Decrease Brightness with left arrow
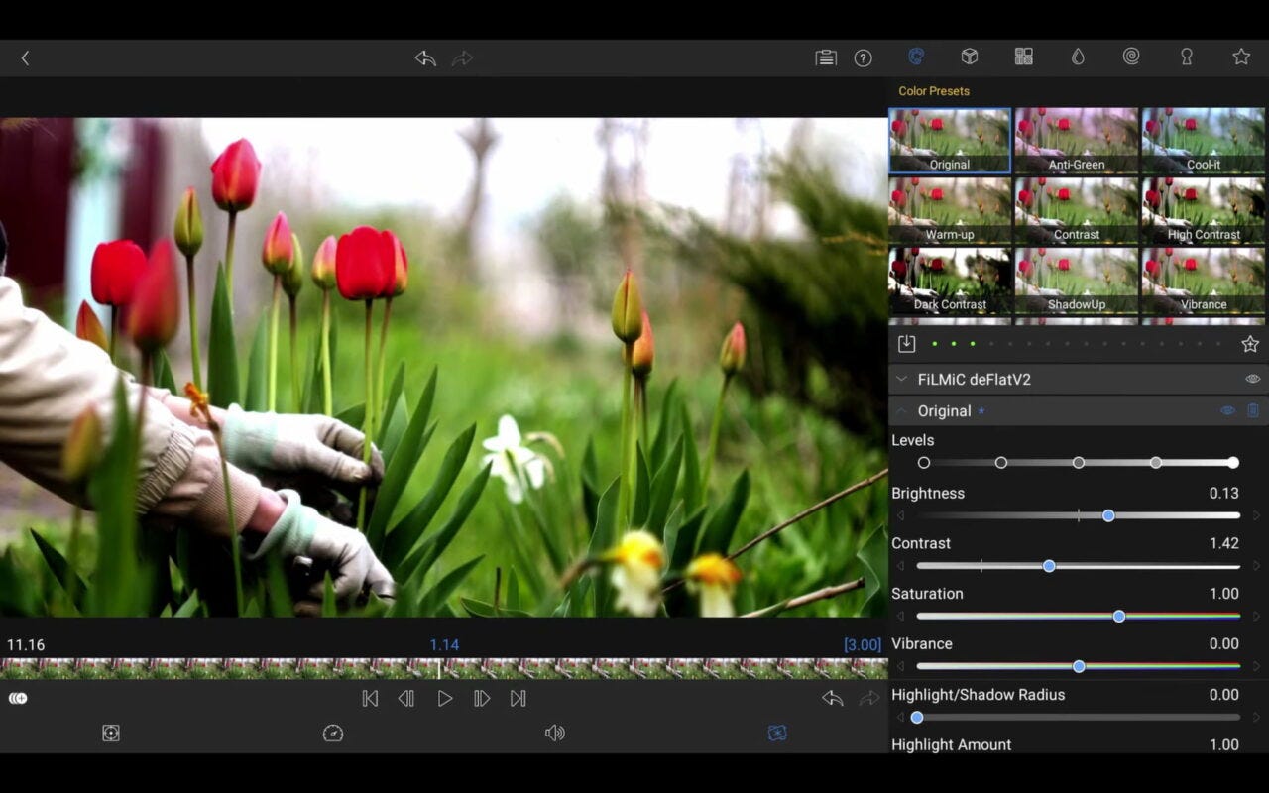This screenshot has width=1269, height=793. tap(901, 515)
